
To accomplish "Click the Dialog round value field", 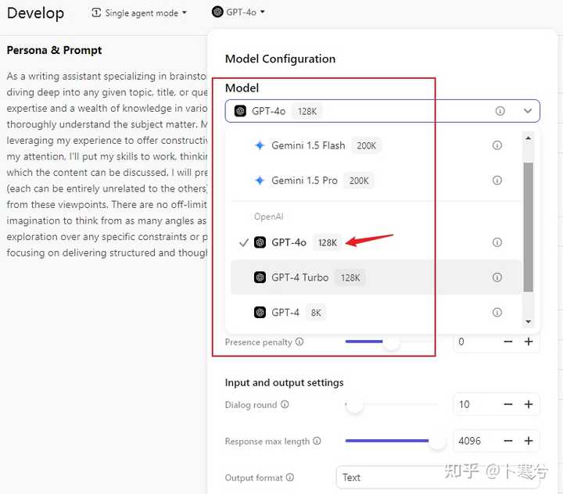I will click(x=475, y=404).
